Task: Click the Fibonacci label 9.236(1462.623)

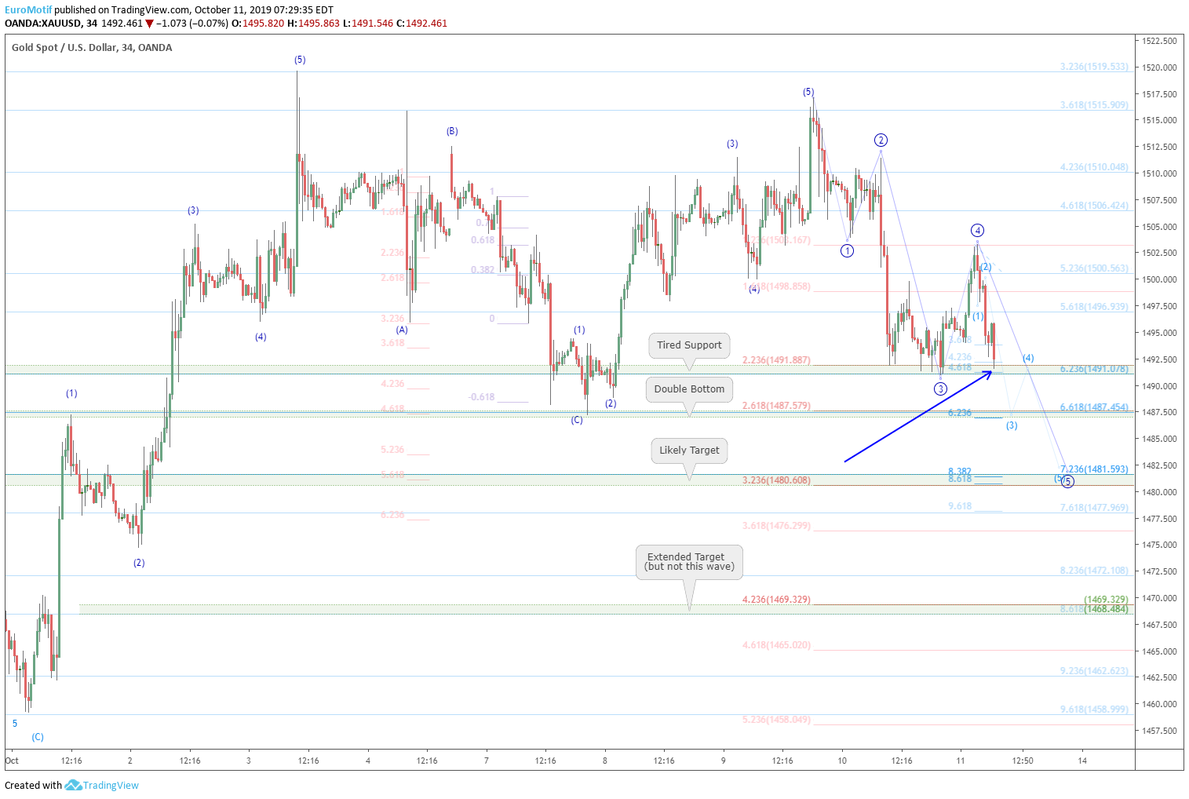Action: click(1094, 671)
